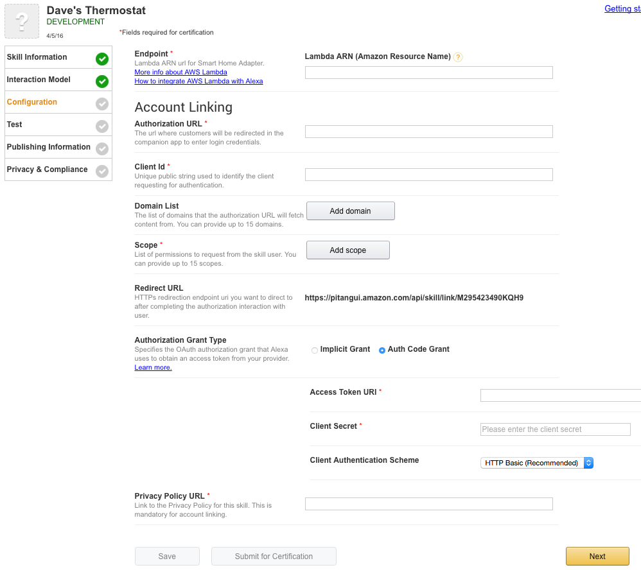Click the green checkmark beside Interaction Model
This screenshot has height=570, width=641.
pyautogui.click(x=102, y=82)
